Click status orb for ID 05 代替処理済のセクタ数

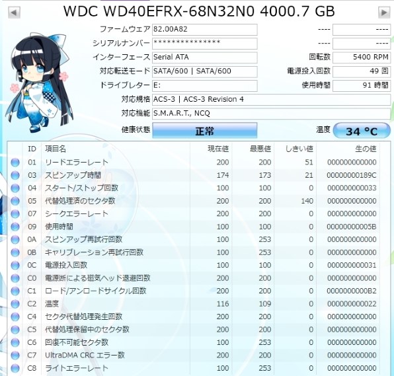coord(15,201)
